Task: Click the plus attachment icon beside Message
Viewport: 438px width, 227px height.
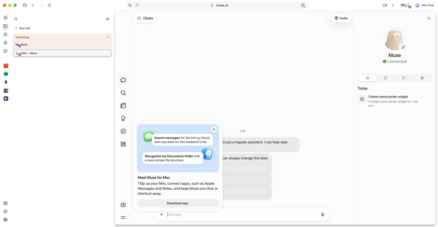Action: pyautogui.click(x=161, y=215)
